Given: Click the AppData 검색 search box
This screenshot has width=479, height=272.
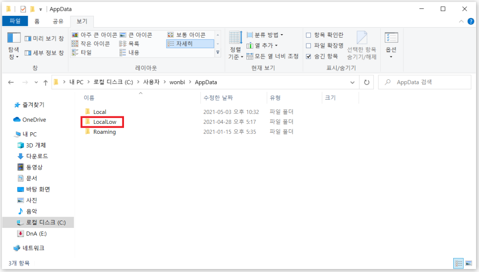Looking at the screenshot, I should tap(424, 82).
